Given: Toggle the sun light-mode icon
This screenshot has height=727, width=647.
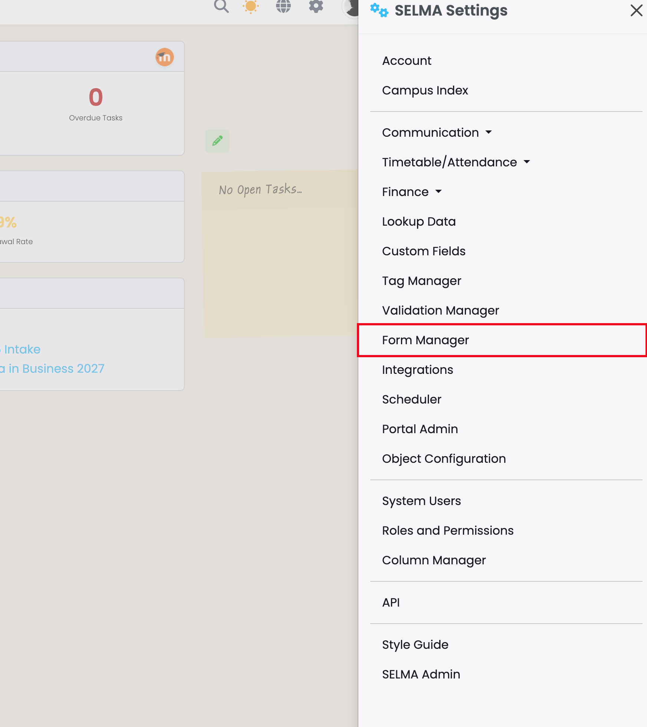Looking at the screenshot, I should coord(250,6).
